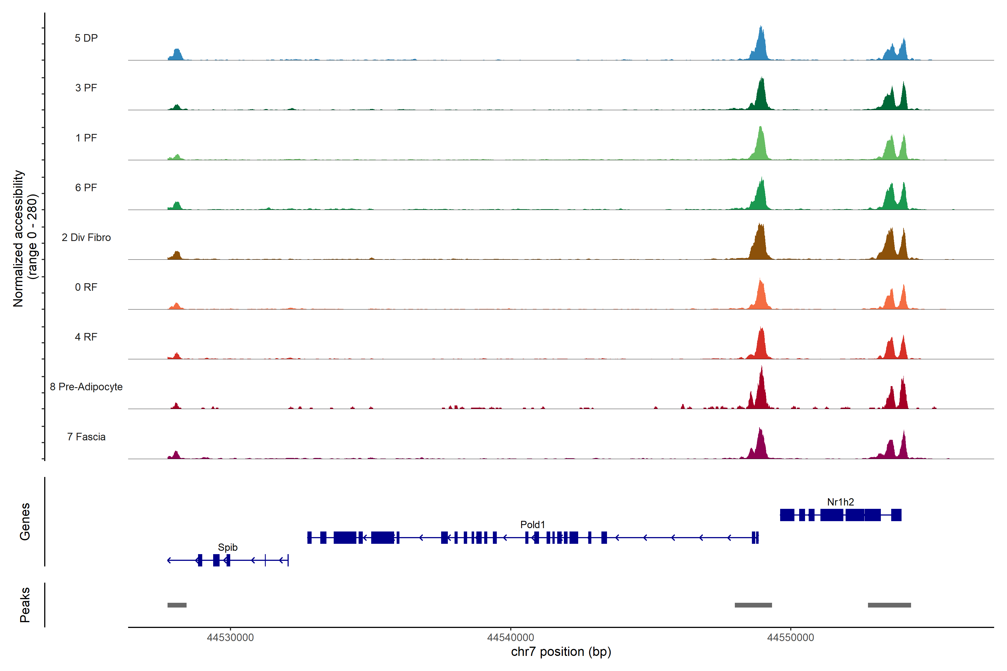Click the 8 Pre-Adipocyte track label

(86, 386)
